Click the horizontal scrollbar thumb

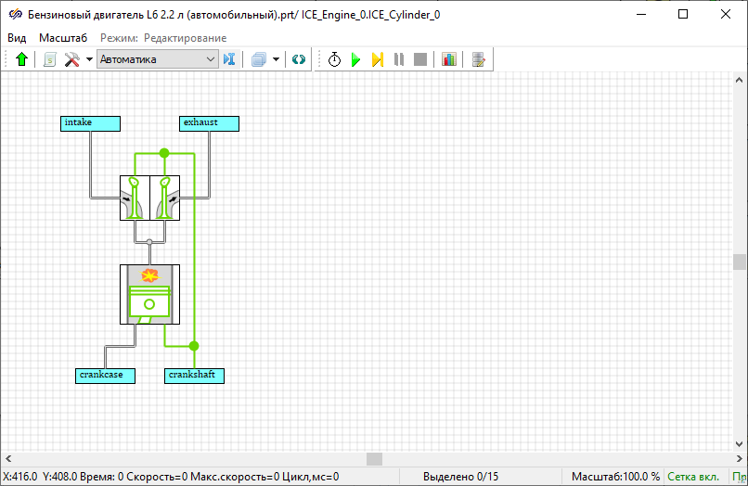(x=374, y=458)
